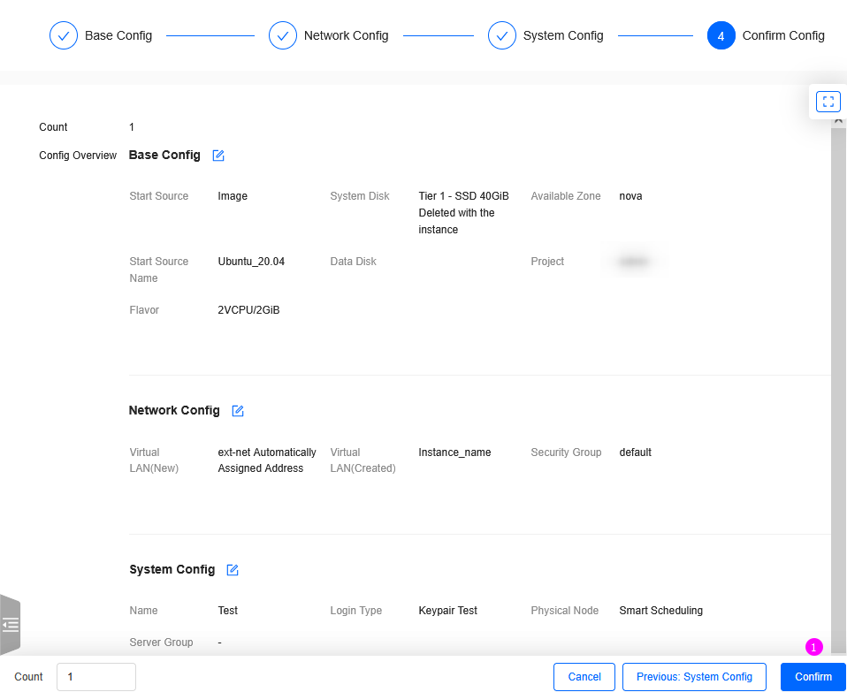
Task: Click the scrollbar up arrow
Action: tap(838, 120)
